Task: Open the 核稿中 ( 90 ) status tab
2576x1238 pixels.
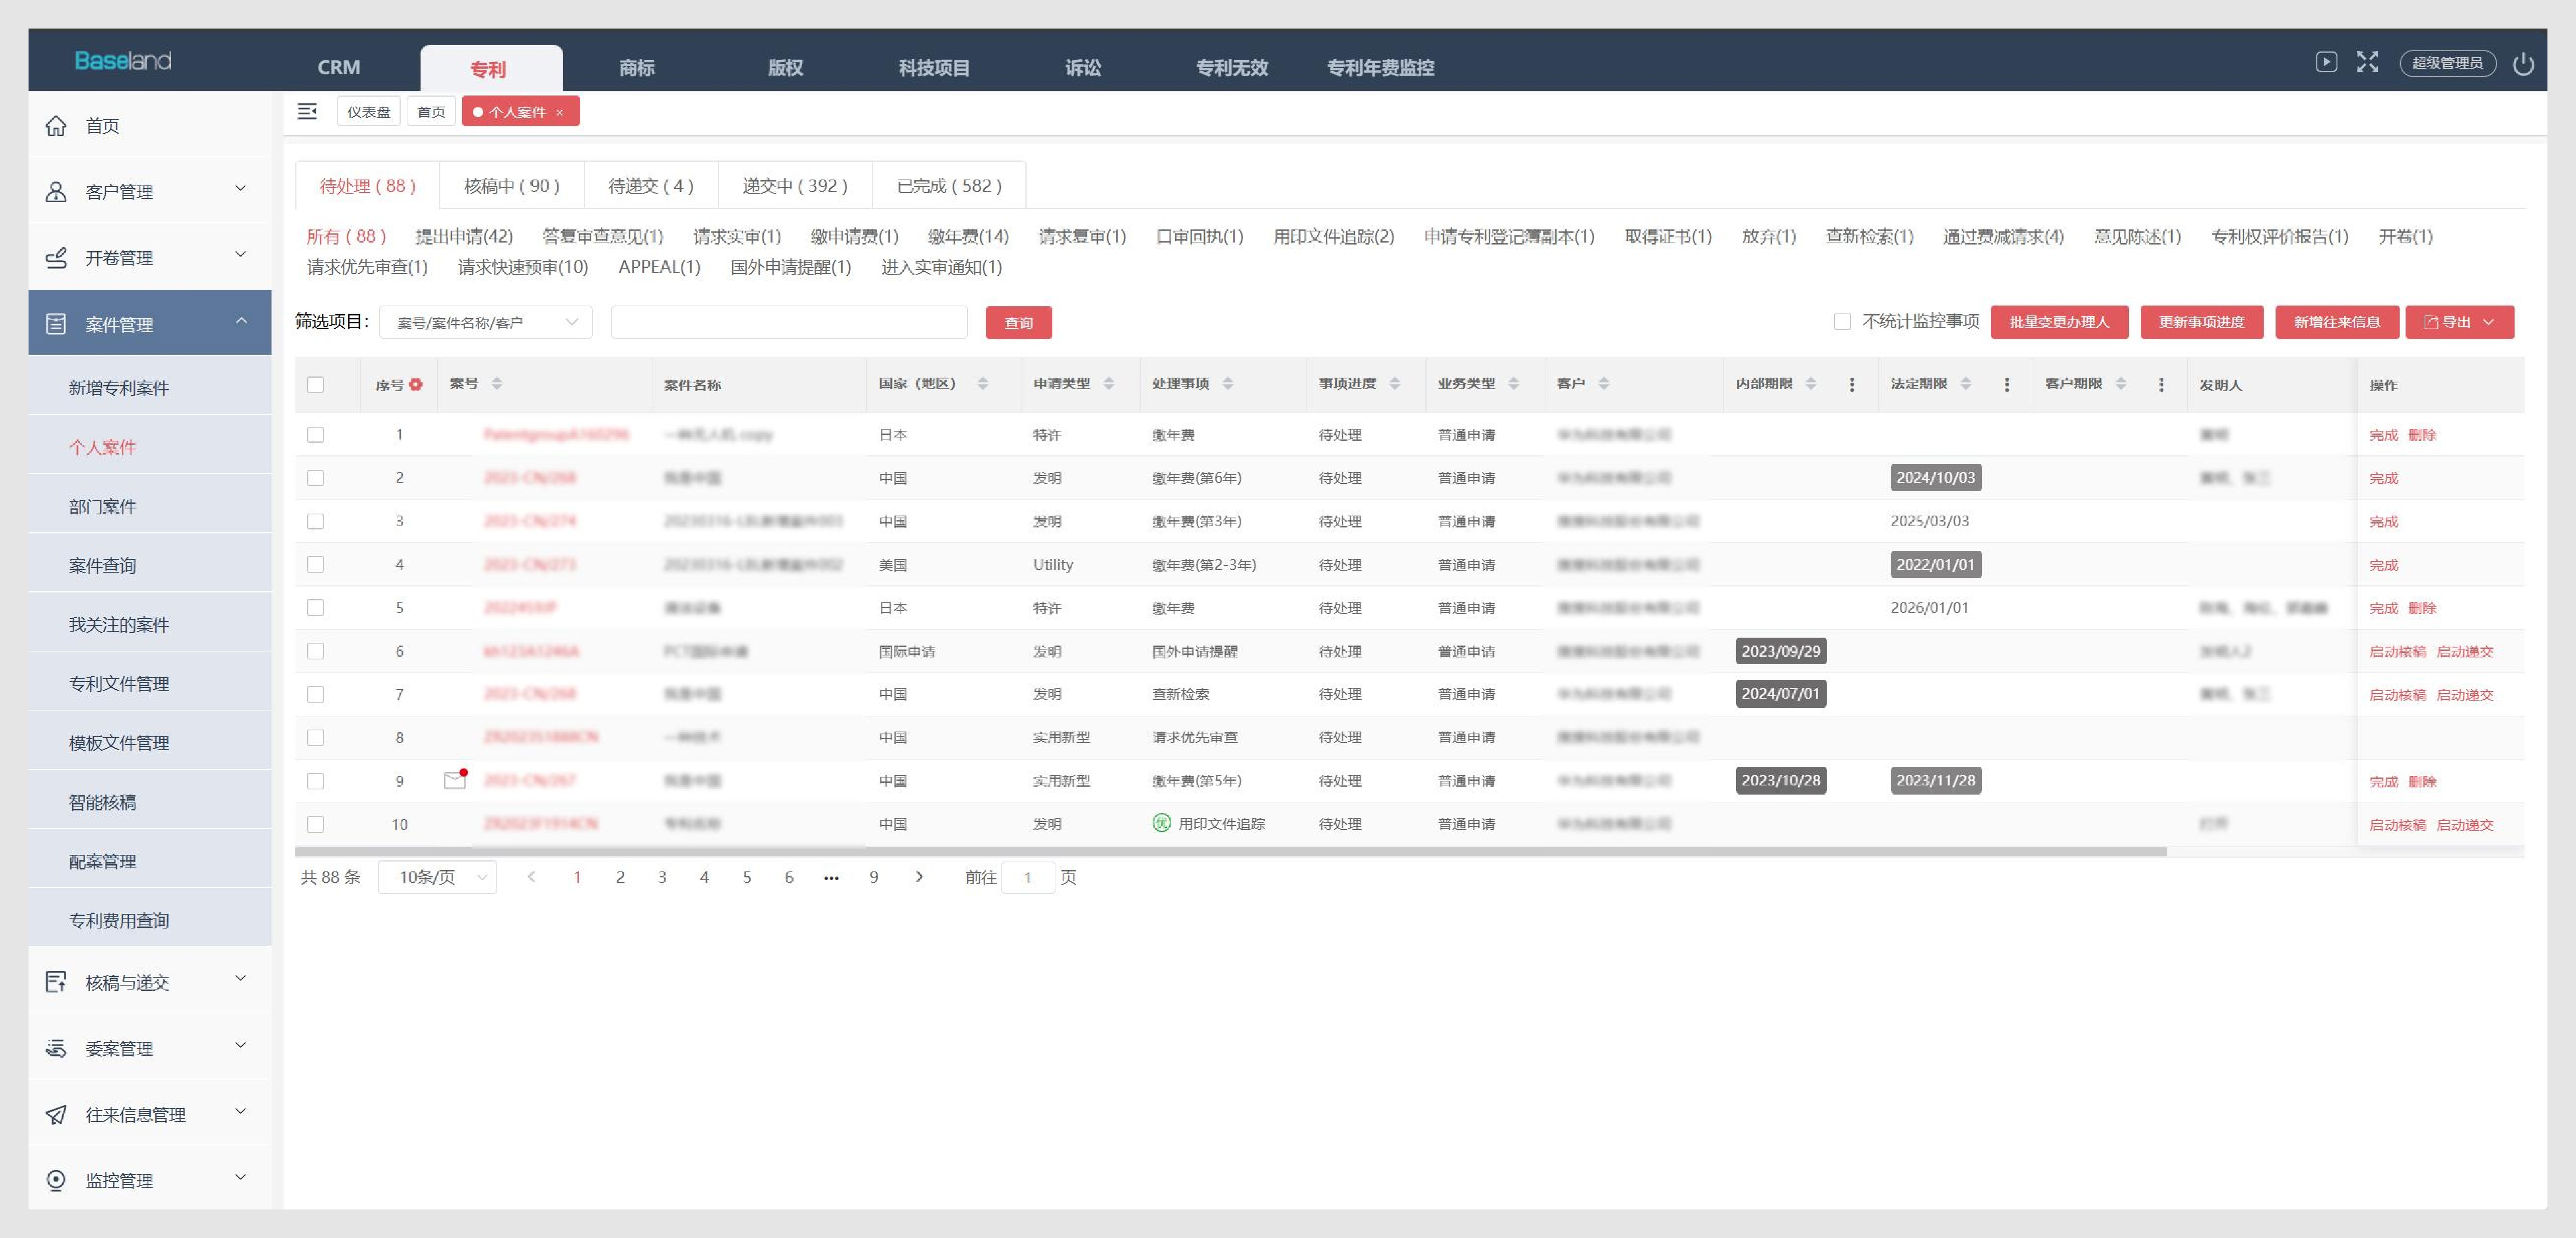Action: [512, 186]
